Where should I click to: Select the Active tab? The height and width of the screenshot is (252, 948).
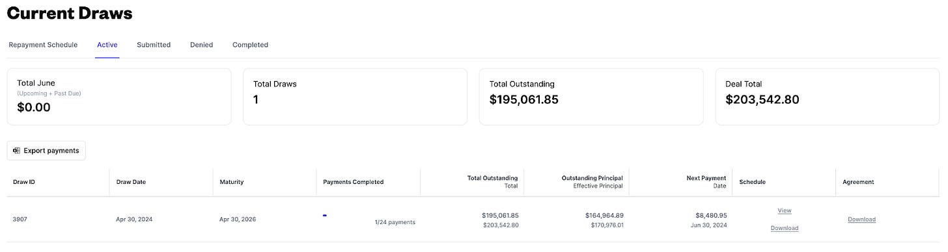tap(107, 45)
